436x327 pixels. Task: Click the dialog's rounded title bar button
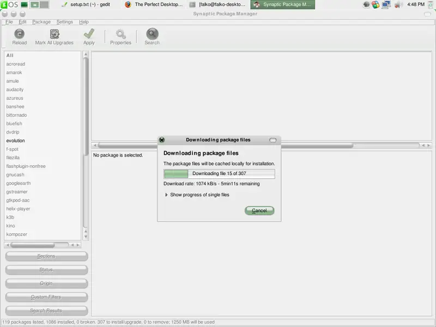click(273, 140)
